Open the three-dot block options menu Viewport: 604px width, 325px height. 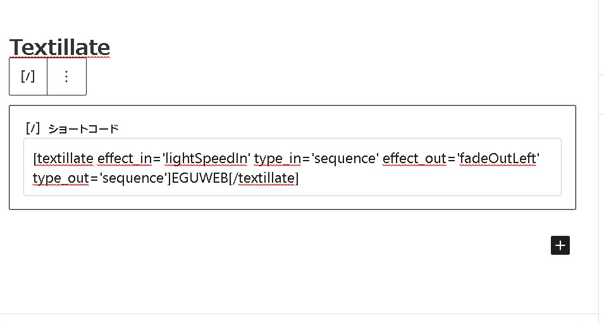[x=66, y=77]
